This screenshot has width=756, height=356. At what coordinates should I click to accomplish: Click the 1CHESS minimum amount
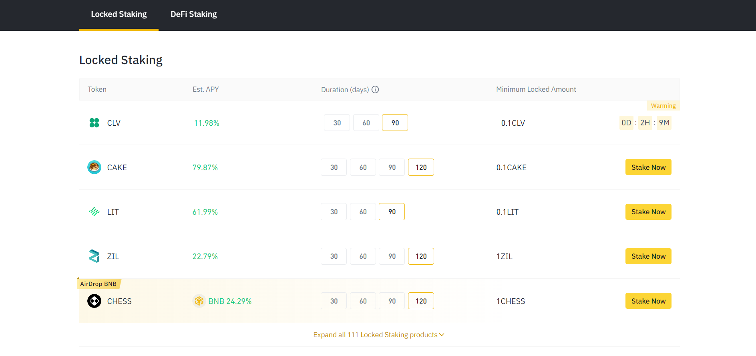[x=511, y=301]
